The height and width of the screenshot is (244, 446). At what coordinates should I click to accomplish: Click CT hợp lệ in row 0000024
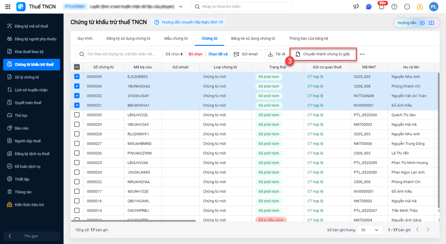coord(315,172)
